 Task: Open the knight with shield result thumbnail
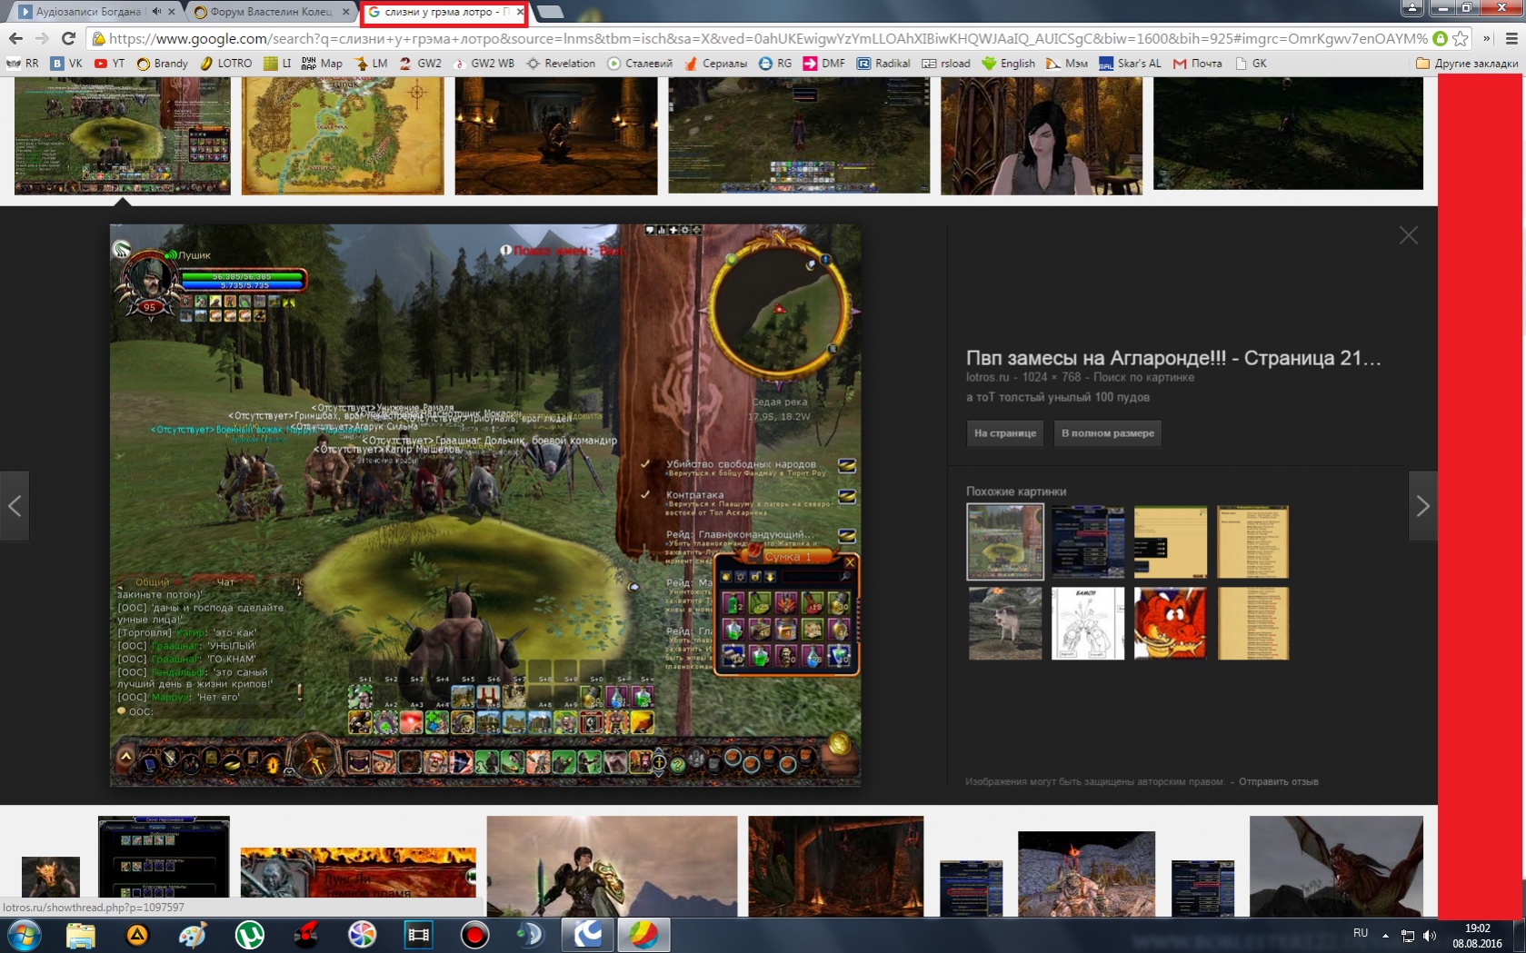coord(612,866)
